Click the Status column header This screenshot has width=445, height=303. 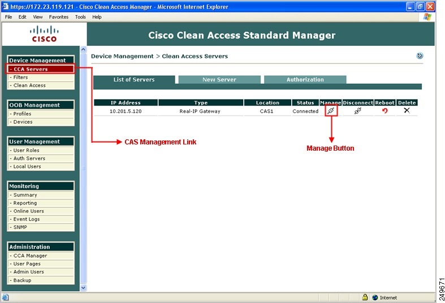pyautogui.click(x=305, y=103)
